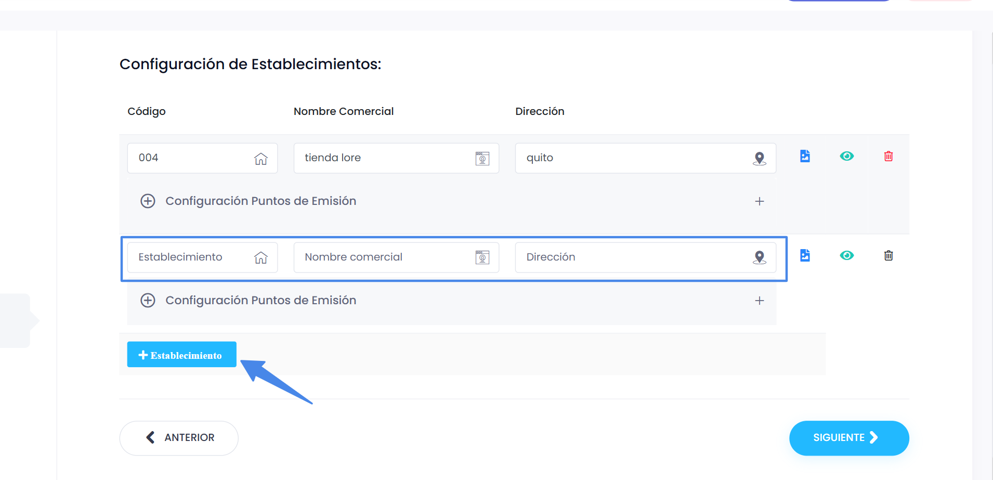
Task: Click inside the quito address input field
Action: (x=598, y=158)
